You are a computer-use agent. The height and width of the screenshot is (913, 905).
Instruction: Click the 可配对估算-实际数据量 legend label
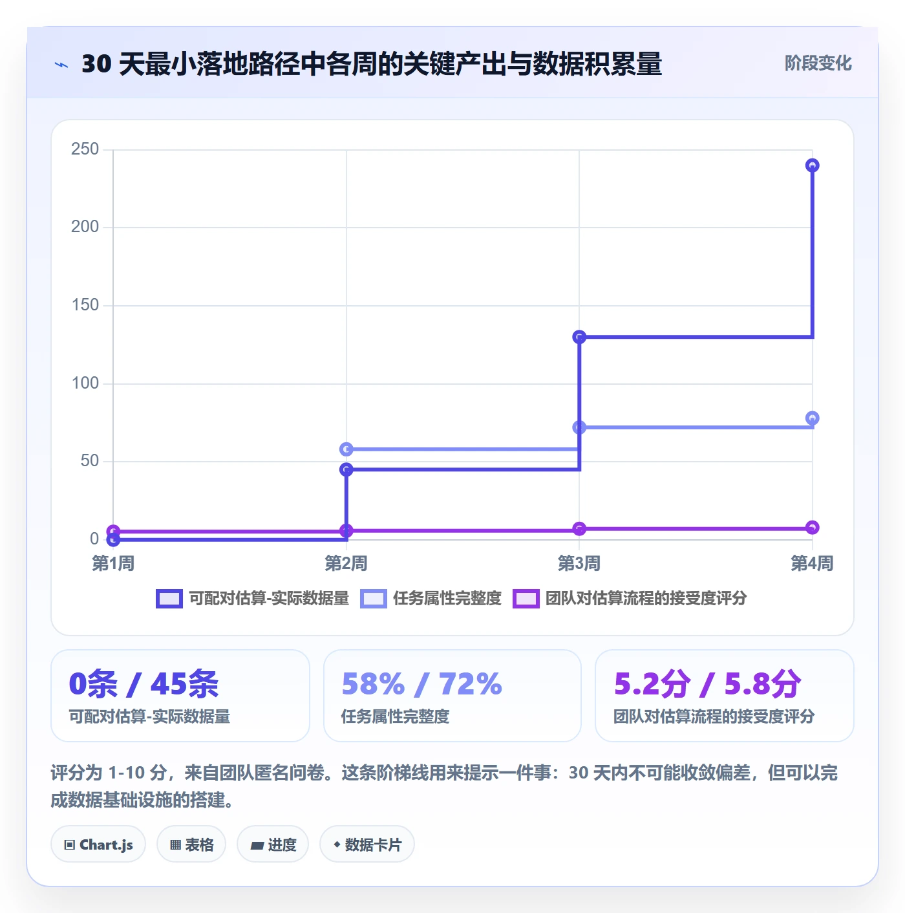click(x=269, y=599)
